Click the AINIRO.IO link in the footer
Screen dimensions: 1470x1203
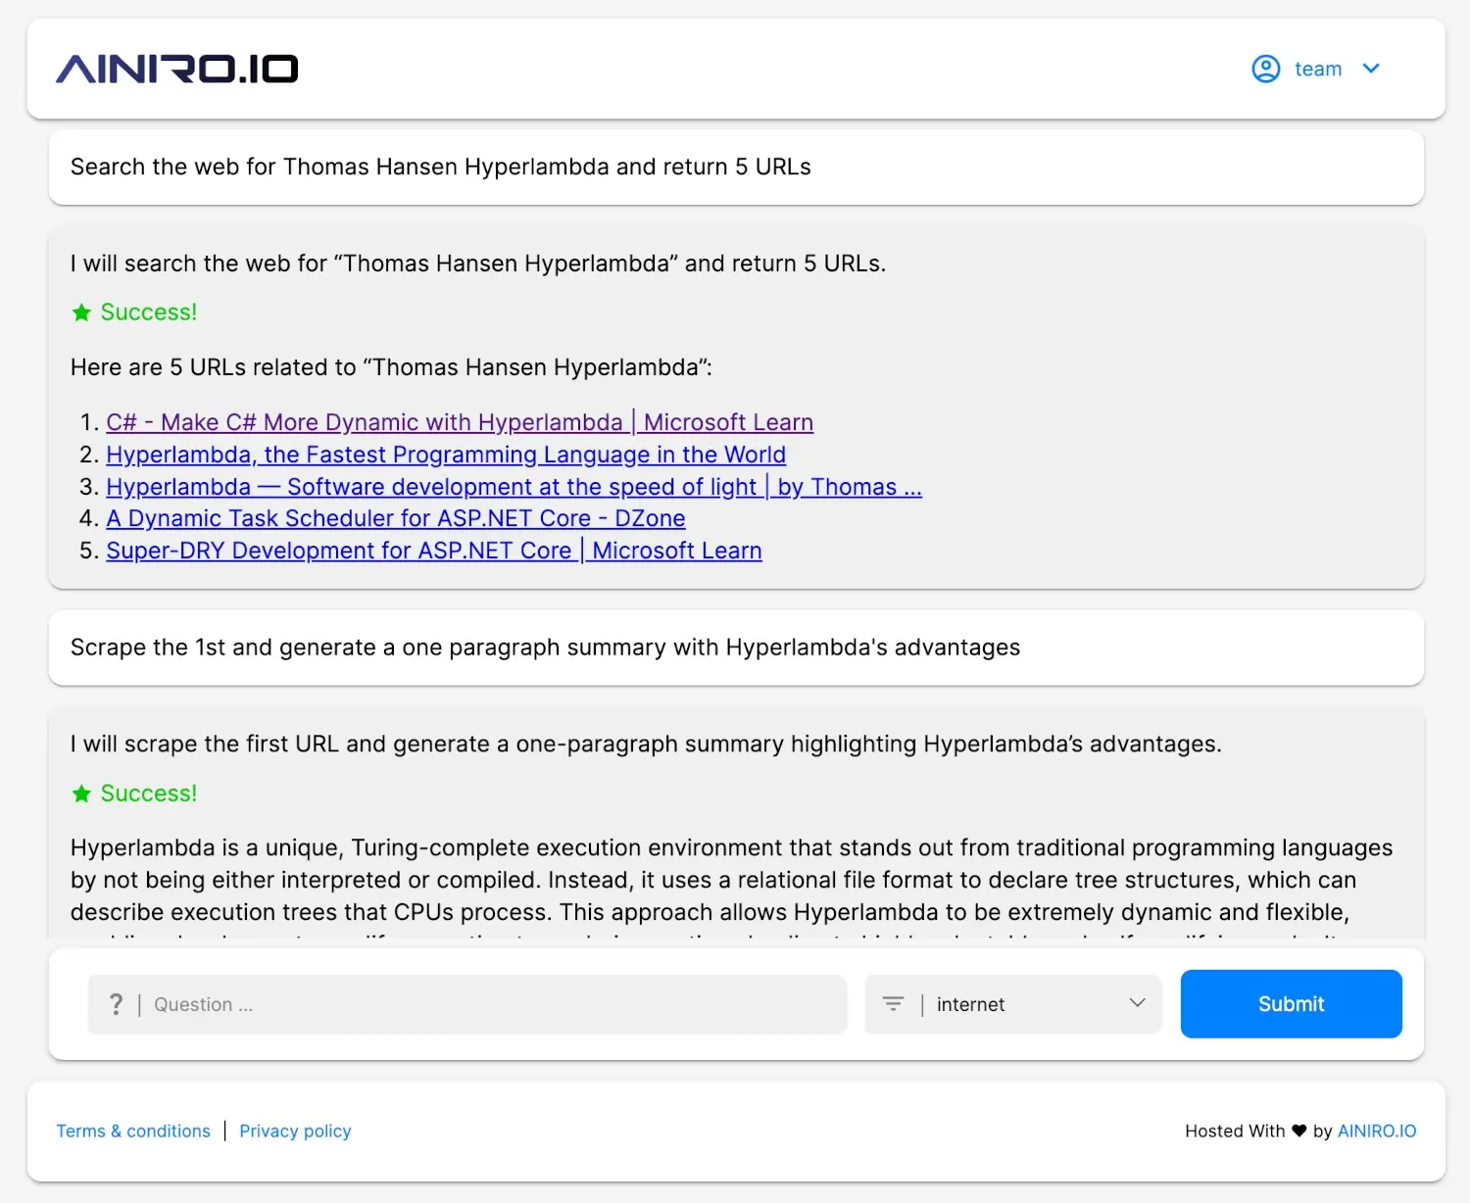pyautogui.click(x=1377, y=1131)
